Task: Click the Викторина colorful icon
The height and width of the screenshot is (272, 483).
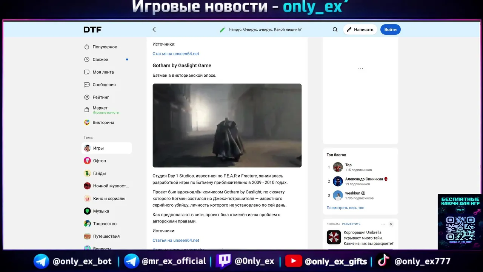Action: point(87,122)
